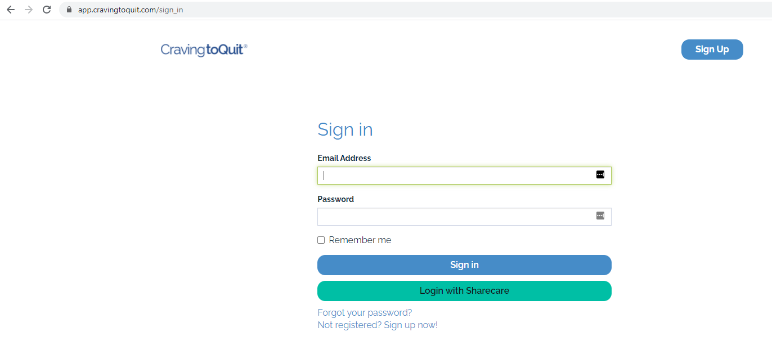Click the Email Address field label
The width and height of the screenshot is (772, 354).
coord(344,158)
